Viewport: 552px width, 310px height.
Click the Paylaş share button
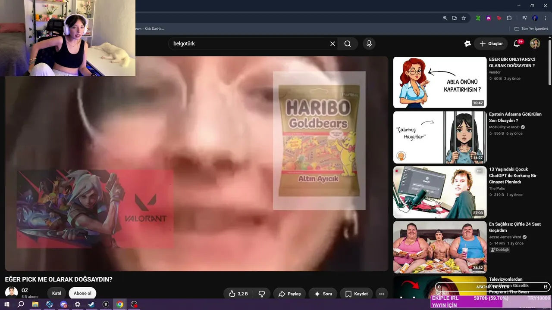pyautogui.click(x=289, y=294)
